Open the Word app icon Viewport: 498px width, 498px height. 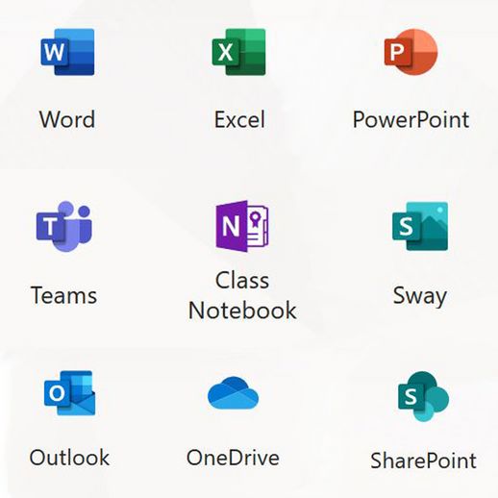point(67,52)
